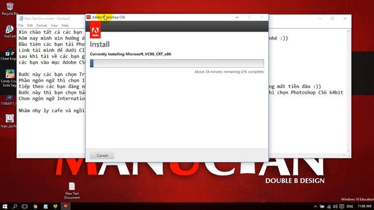374x210 pixels.
Task: Select the SopCast desktop icon
Action: 9,31
